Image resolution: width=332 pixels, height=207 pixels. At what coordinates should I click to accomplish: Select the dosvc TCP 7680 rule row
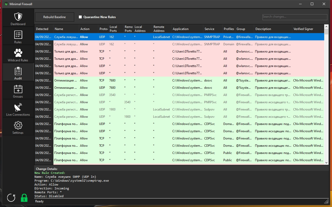pos(179,80)
